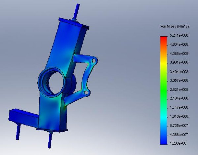Click the 8.735e+007 legend label
This screenshot has height=155, width=198.
(x=178, y=125)
